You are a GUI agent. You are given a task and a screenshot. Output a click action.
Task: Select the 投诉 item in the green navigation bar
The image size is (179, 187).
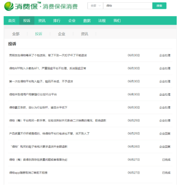(x=27, y=21)
